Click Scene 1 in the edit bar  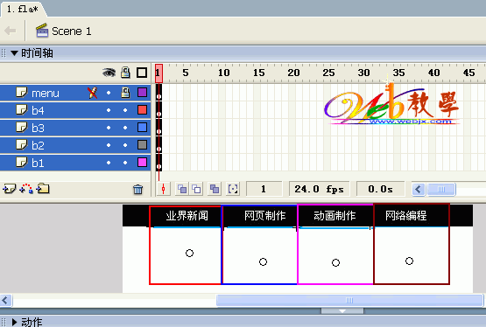(71, 31)
